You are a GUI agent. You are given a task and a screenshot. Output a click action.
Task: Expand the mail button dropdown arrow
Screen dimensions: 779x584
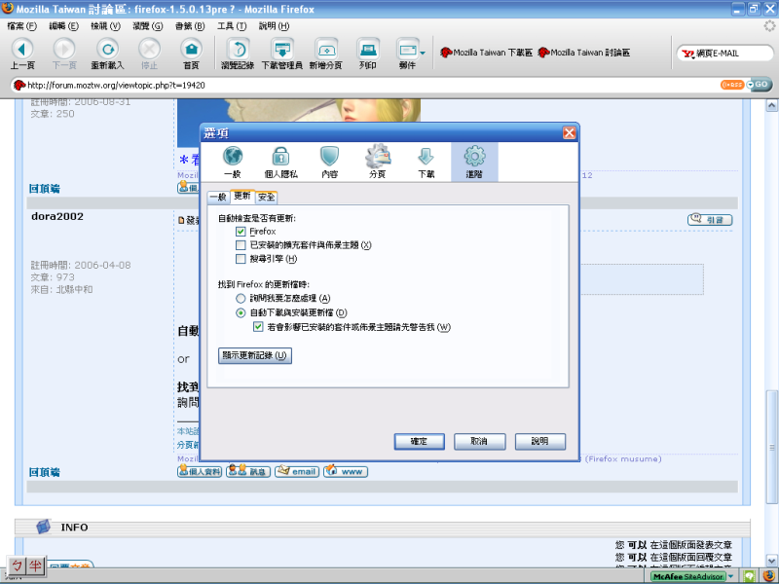[423, 53]
